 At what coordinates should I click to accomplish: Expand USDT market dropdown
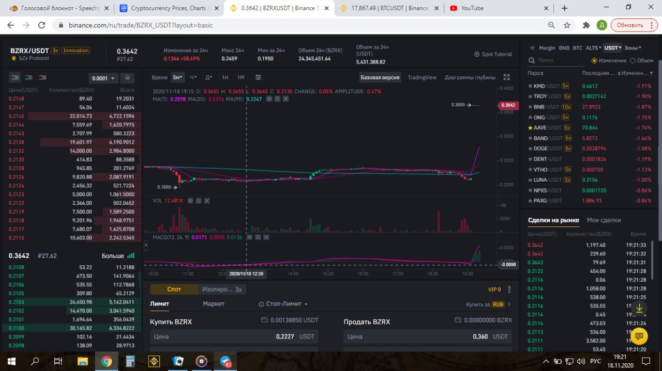coord(613,47)
